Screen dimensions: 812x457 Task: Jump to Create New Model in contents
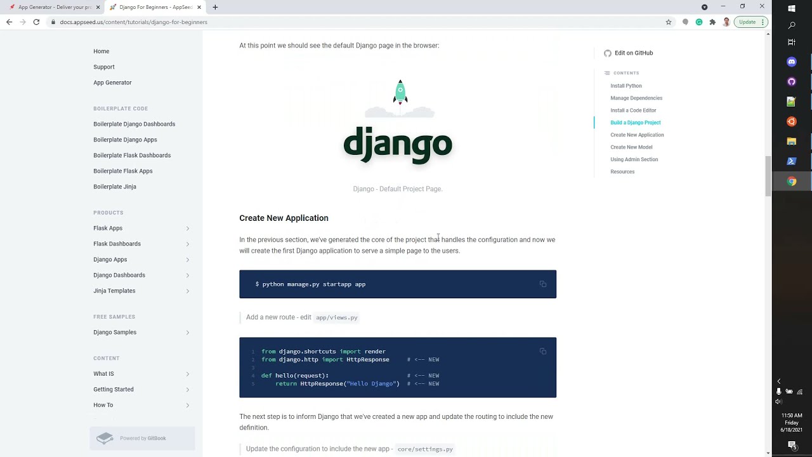pos(631,147)
